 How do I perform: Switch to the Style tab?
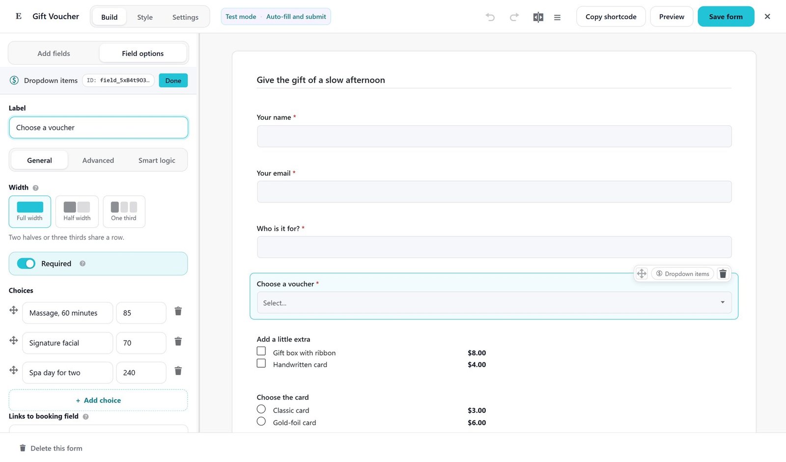tap(145, 17)
